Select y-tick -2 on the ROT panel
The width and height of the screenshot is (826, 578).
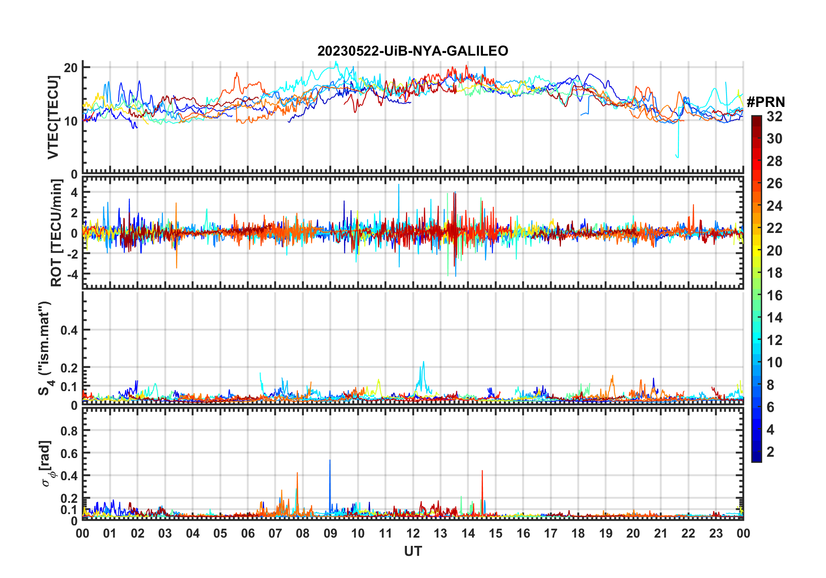tap(73, 254)
